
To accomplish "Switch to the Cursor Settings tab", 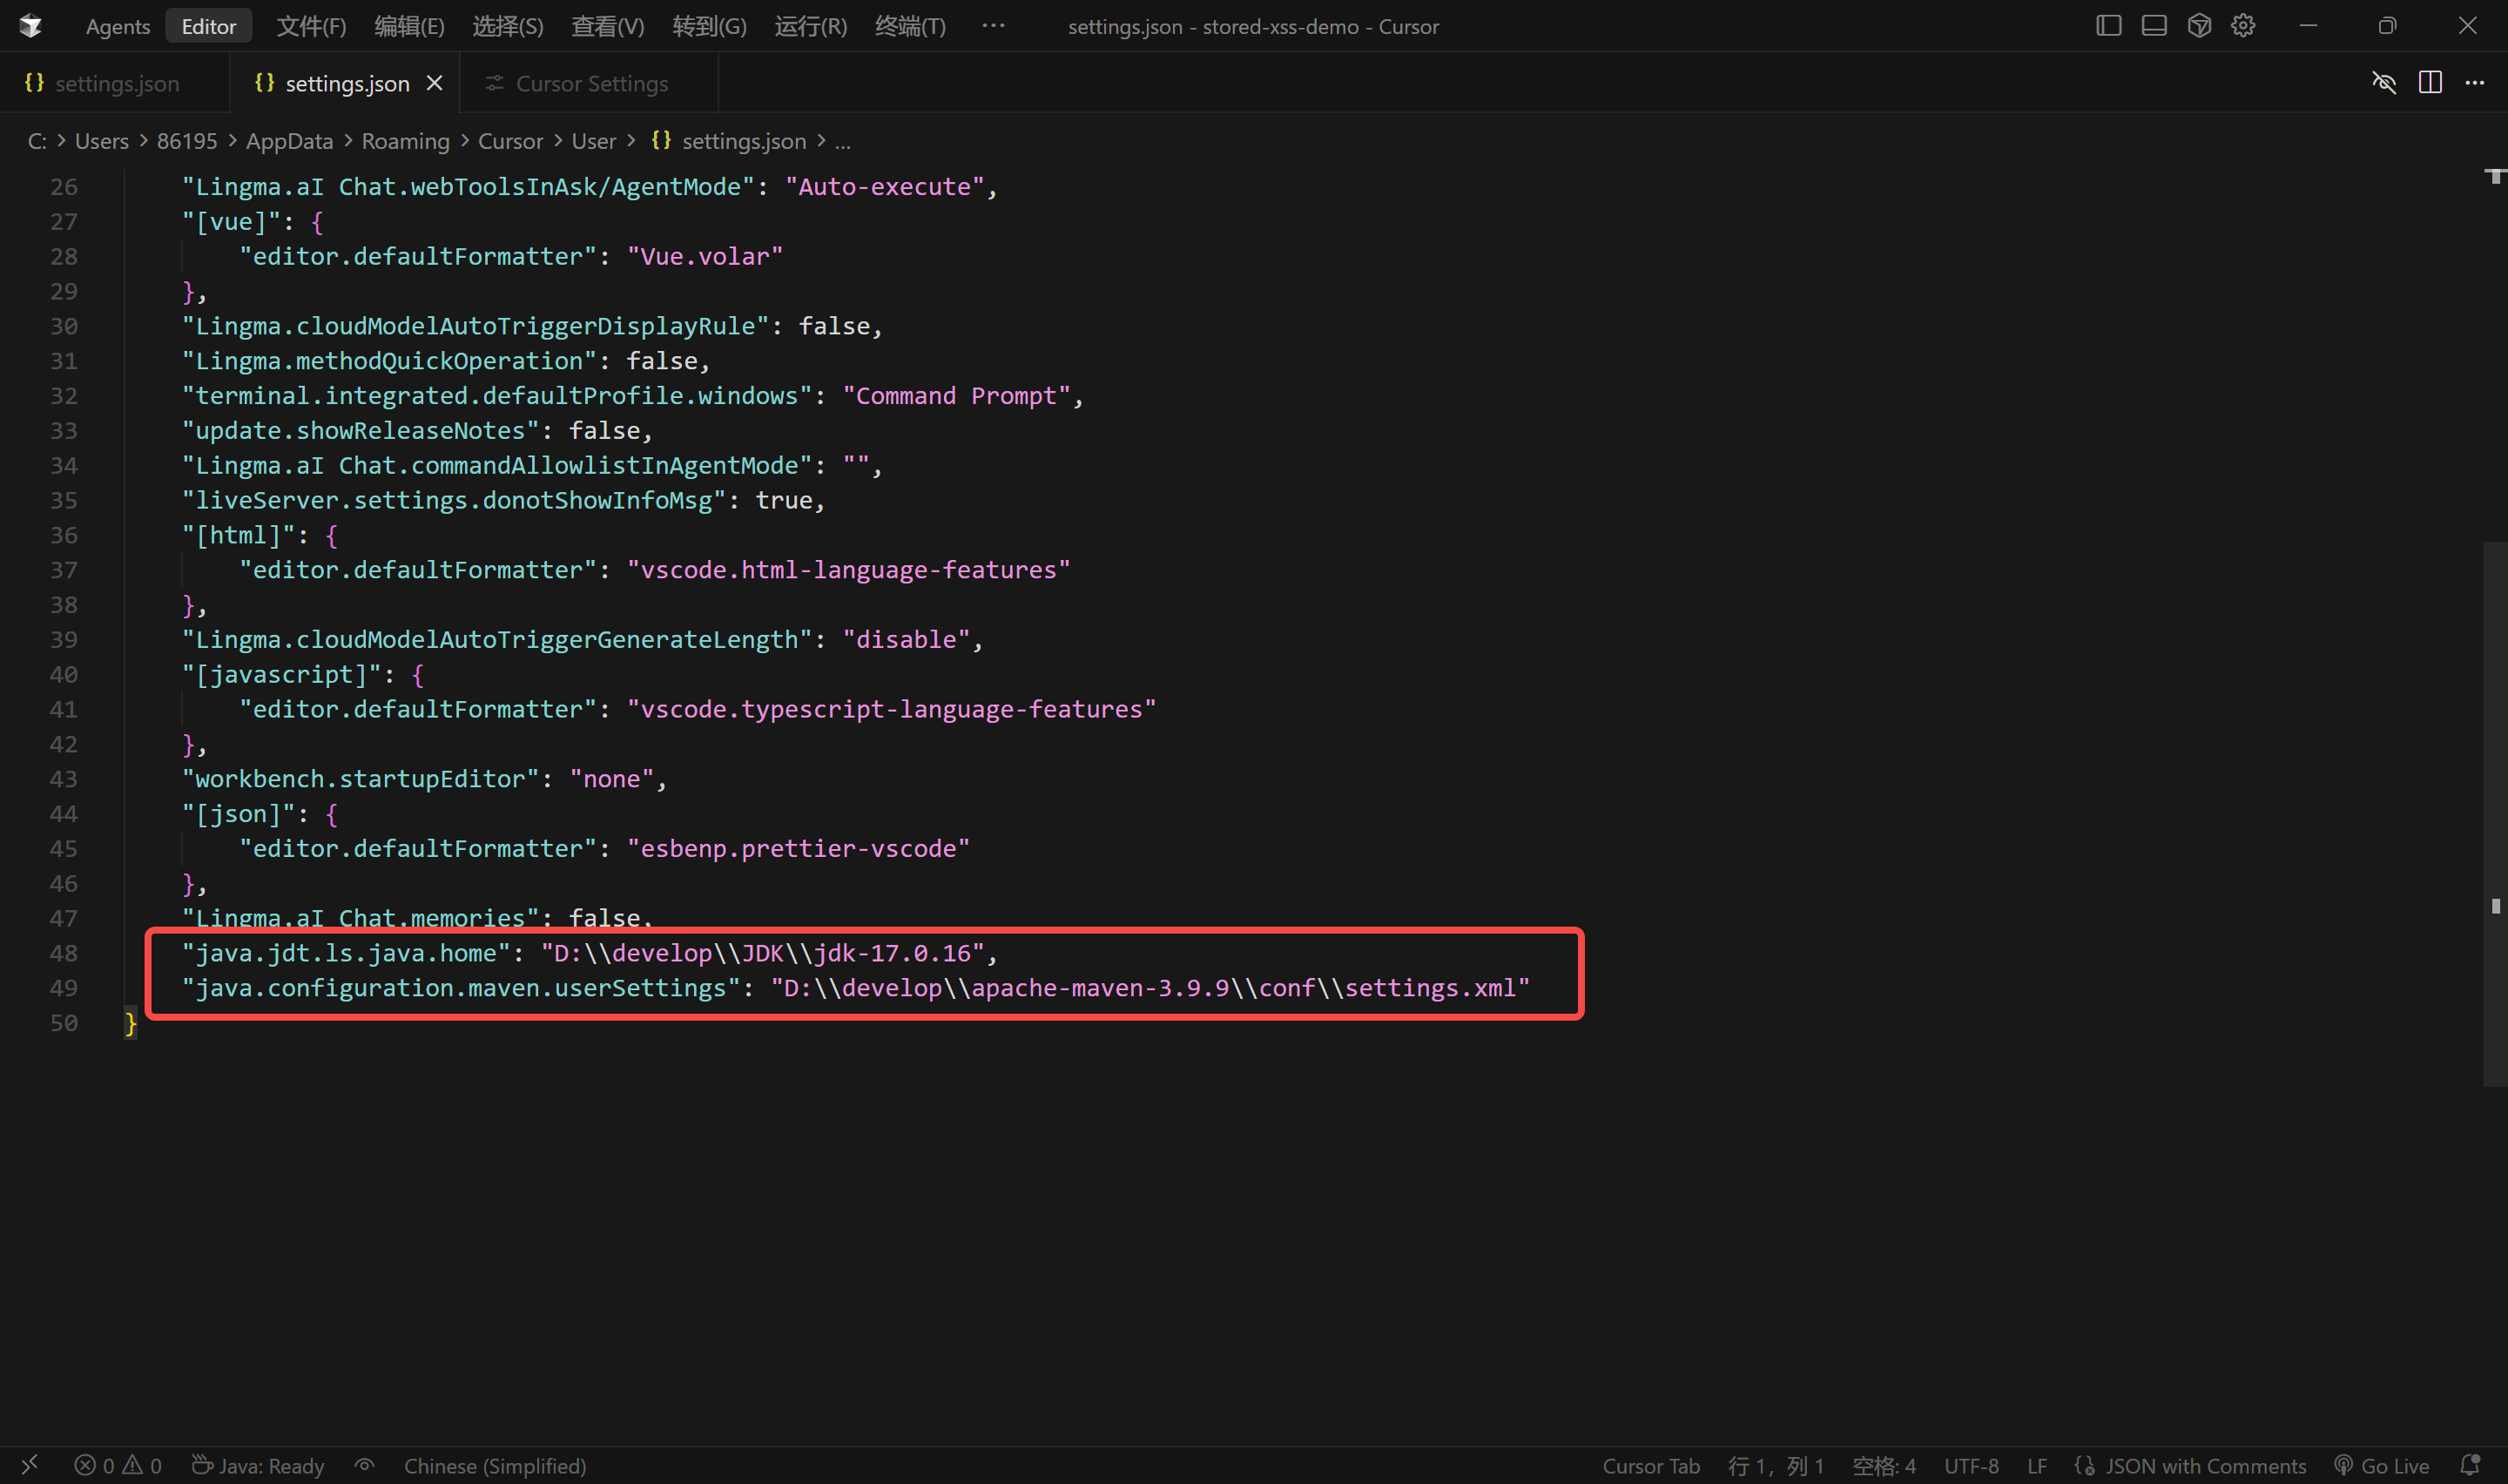I will point(590,84).
